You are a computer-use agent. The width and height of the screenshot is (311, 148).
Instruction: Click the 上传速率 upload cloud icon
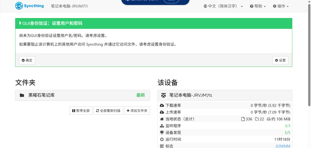162,112
